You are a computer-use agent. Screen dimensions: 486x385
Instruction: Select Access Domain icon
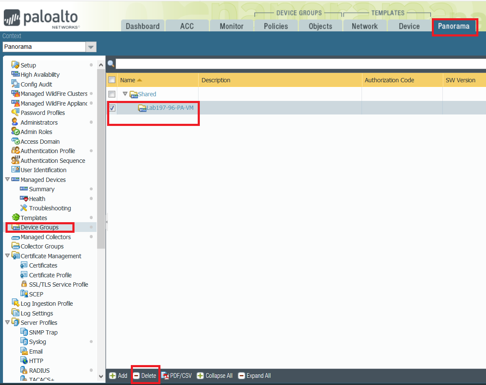coord(15,141)
